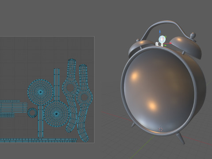The height and width of the screenshot is (159, 212).
Task: Click the 3D cursor at clock bottom
Action: pos(161,129)
